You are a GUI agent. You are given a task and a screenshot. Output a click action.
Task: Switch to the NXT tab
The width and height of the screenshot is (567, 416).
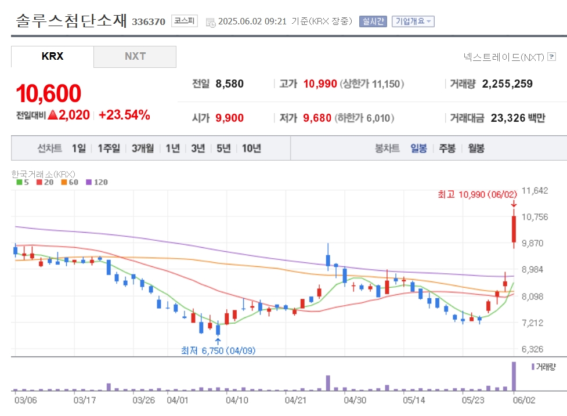[x=135, y=56]
